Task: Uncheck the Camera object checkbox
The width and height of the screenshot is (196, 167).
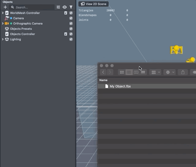Action: point(71,18)
